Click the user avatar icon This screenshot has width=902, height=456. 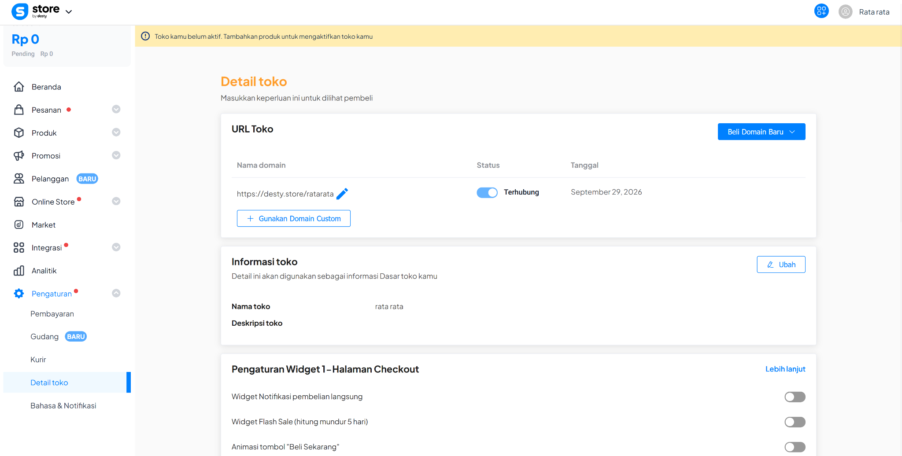[845, 11]
